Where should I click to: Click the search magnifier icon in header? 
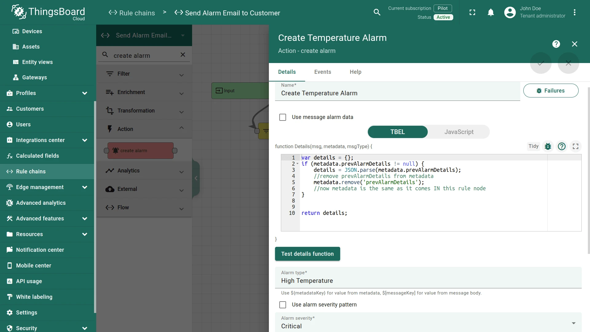[x=377, y=12]
